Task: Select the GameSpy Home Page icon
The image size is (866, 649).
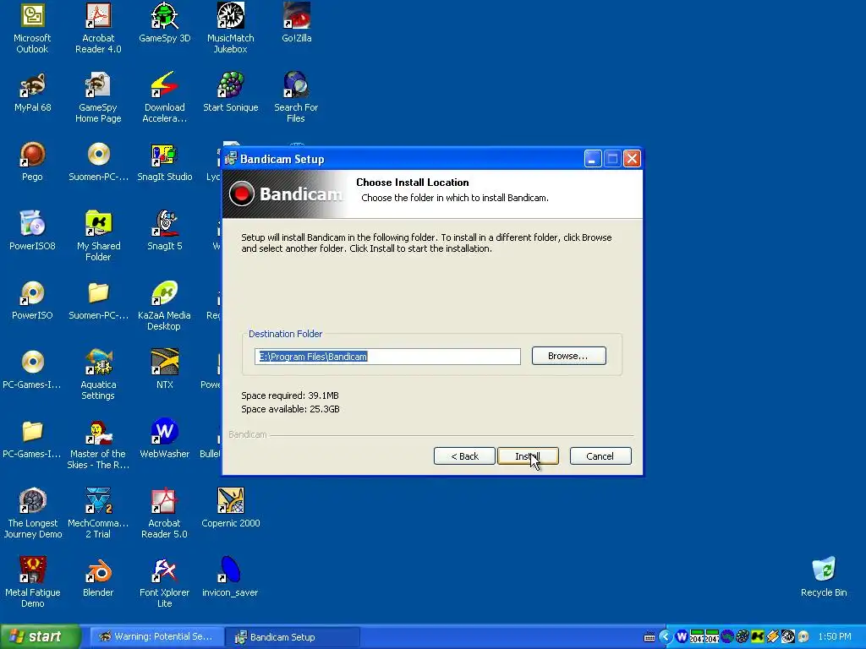Action: [x=98, y=97]
